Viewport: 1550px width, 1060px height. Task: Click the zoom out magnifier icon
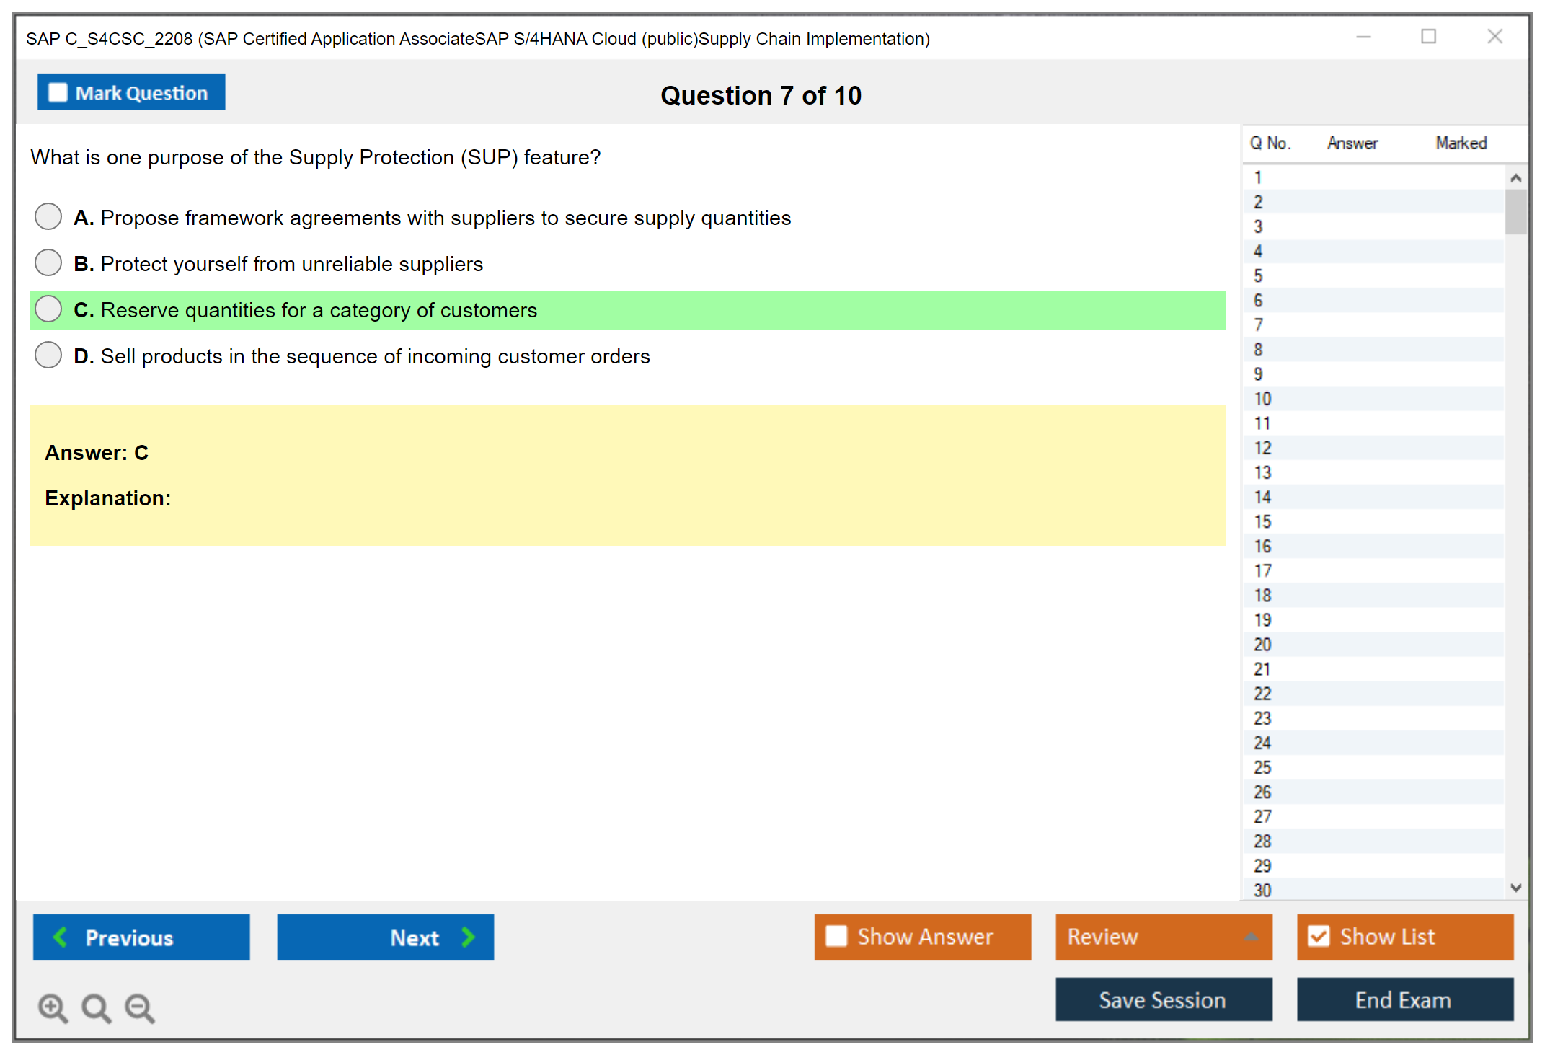[x=139, y=1007]
